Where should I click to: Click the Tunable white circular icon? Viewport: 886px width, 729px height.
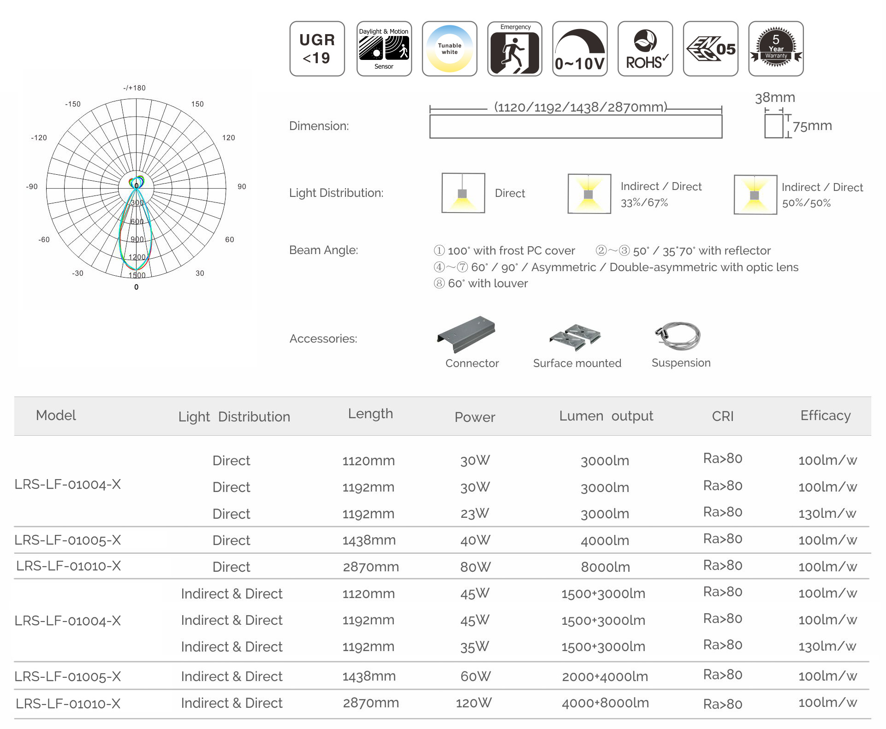pos(450,48)
